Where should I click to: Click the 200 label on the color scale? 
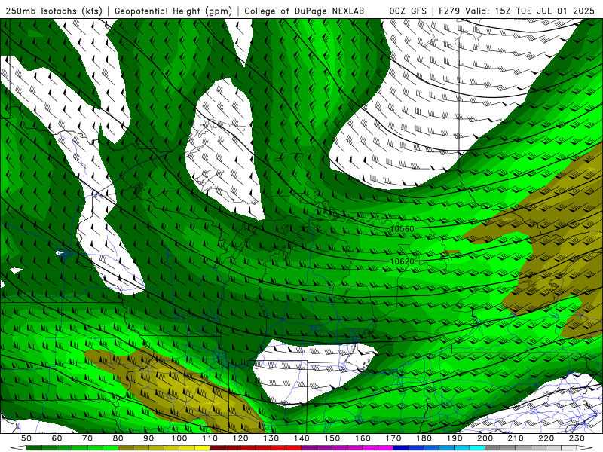click(x=485, y=438)
